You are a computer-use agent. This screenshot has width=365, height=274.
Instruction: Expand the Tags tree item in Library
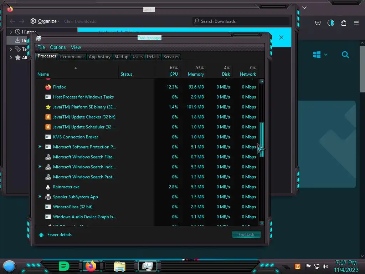pyautogui.click(x=11, y=49)
